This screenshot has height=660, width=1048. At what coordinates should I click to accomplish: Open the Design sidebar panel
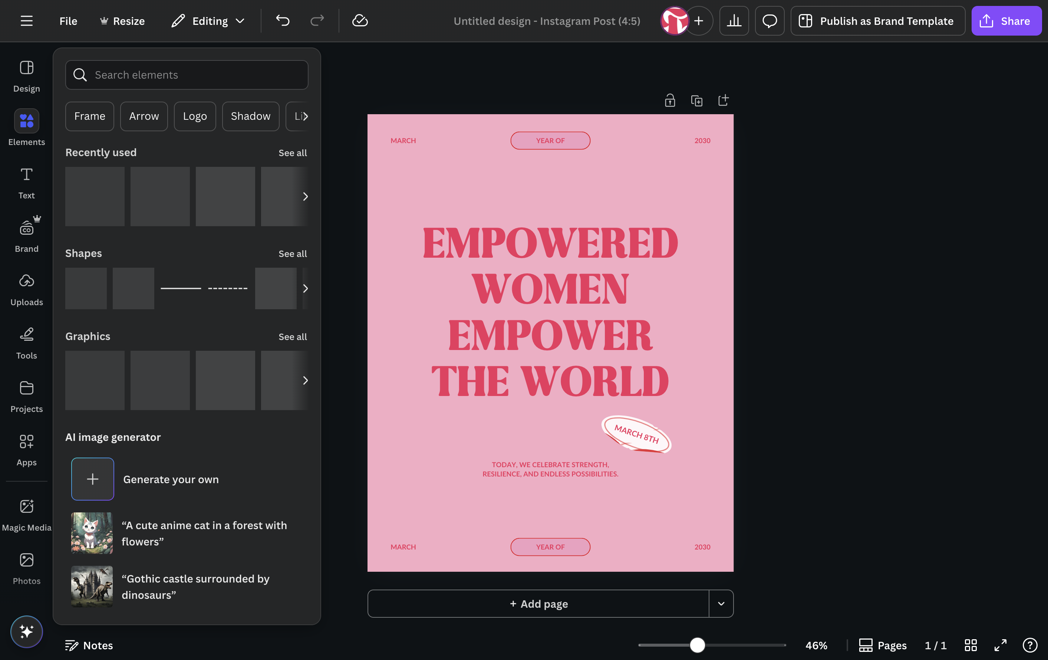pyautogui.click(x=27, y=76)
